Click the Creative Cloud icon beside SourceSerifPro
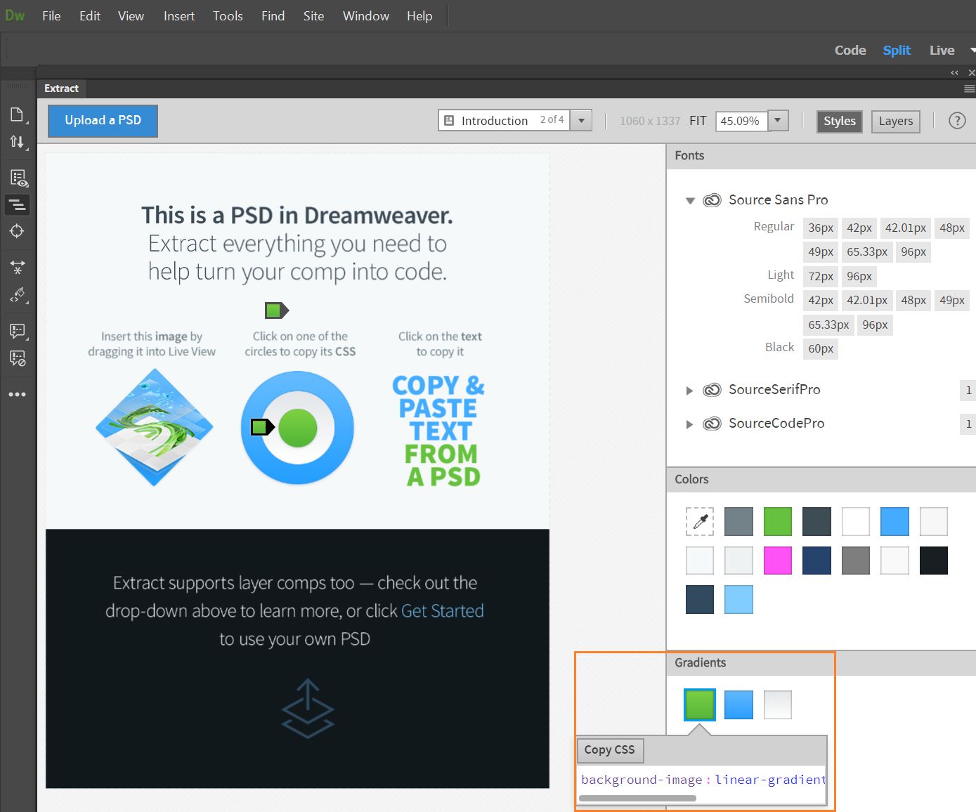 712,390
